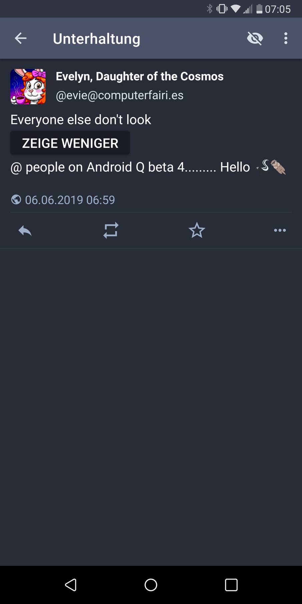Tap the post body text about Android Q
Viewport: 302px width, 604px height.
click(130, 167)
